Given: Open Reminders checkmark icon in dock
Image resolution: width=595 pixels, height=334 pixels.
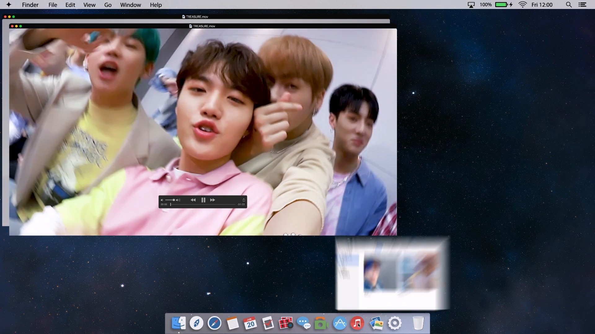Looking at the screenshot, I should tap(268, 323).
